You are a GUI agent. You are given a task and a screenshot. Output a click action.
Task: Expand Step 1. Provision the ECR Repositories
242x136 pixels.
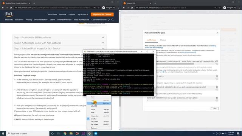click(x=59, y=37)
